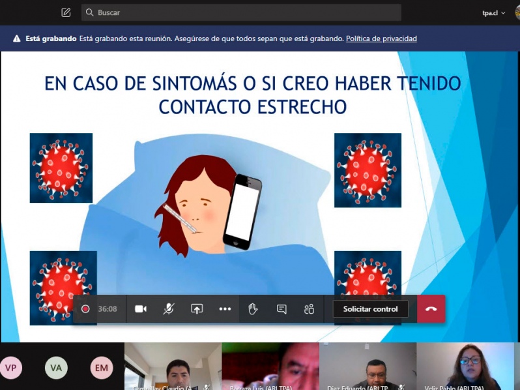Toggle the camera on or off
The height and width of the screenshot is (390, 520).
pos(141,309)
